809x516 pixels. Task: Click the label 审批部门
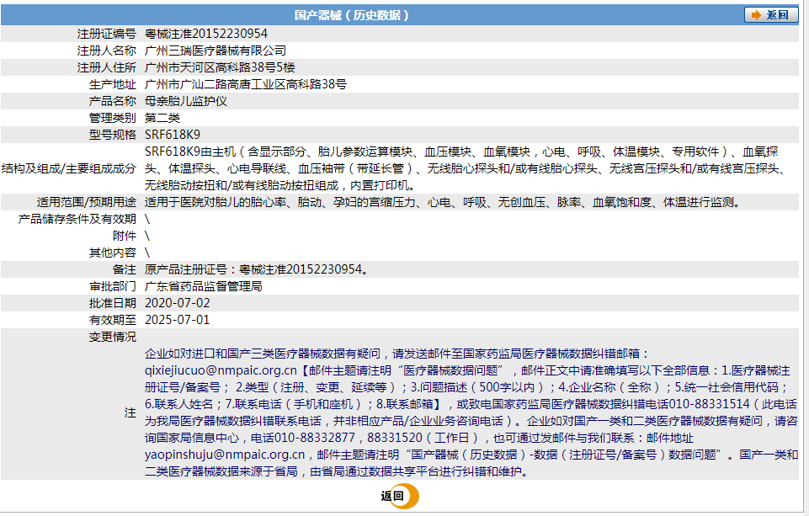[x=113, y=286]
